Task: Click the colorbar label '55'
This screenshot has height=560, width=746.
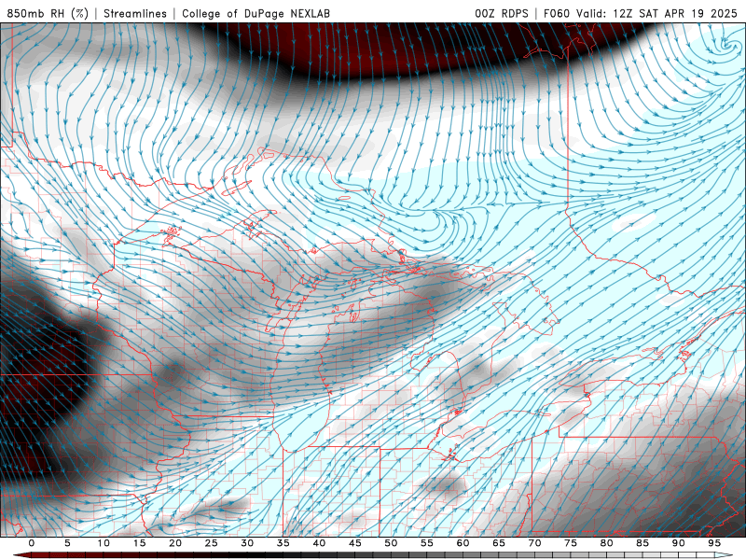Action: point(427,543)
